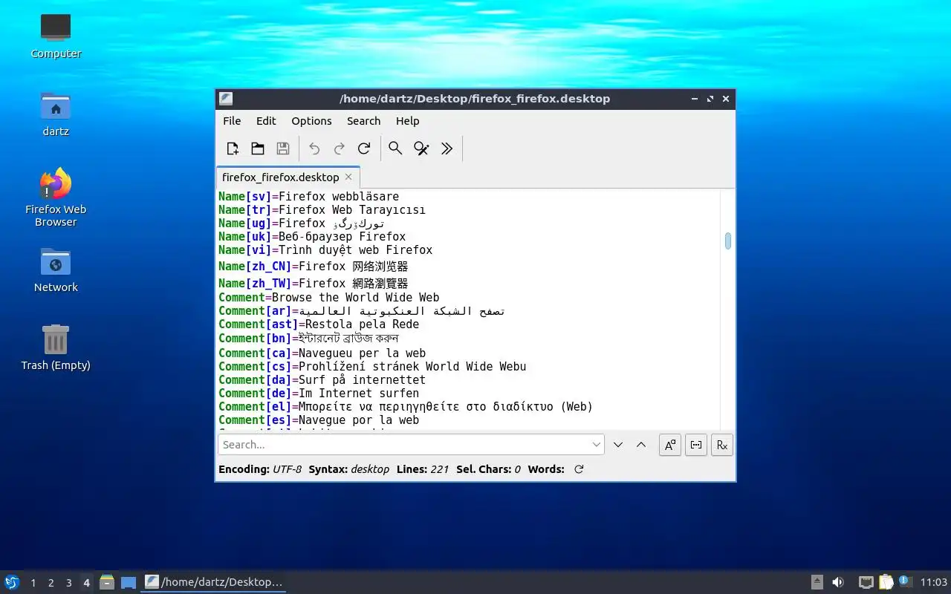Select the Network desktop icon
Viewport: 951px width, 594px height.
point(56,270)
